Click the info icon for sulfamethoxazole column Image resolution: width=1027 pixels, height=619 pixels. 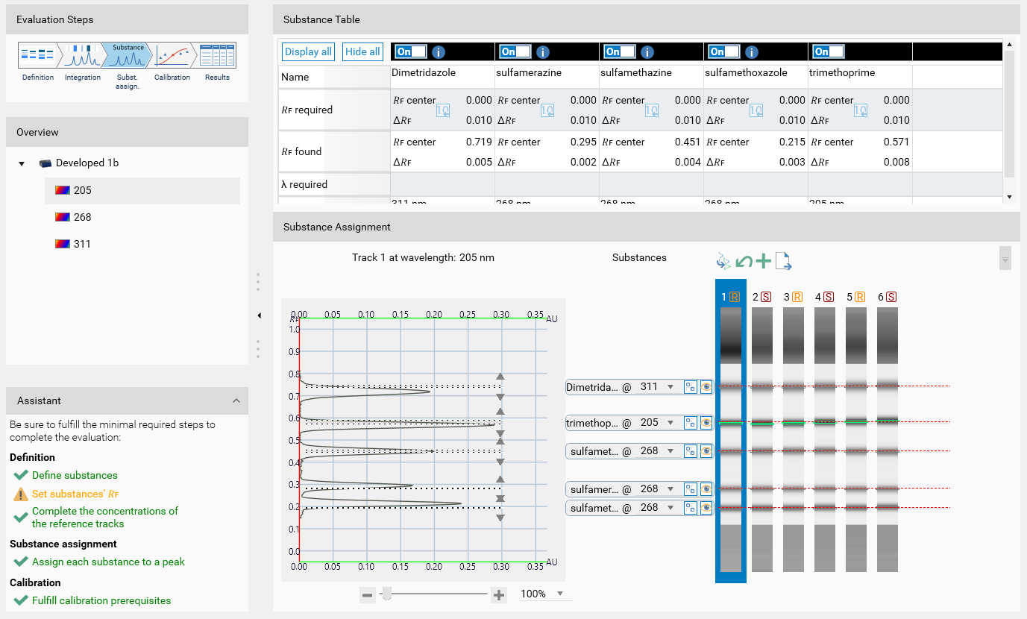point(752,51)
